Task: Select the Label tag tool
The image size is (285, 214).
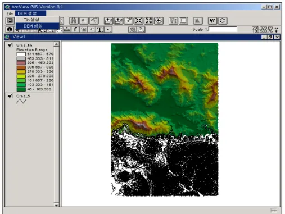Action: (x=92, y=29)
